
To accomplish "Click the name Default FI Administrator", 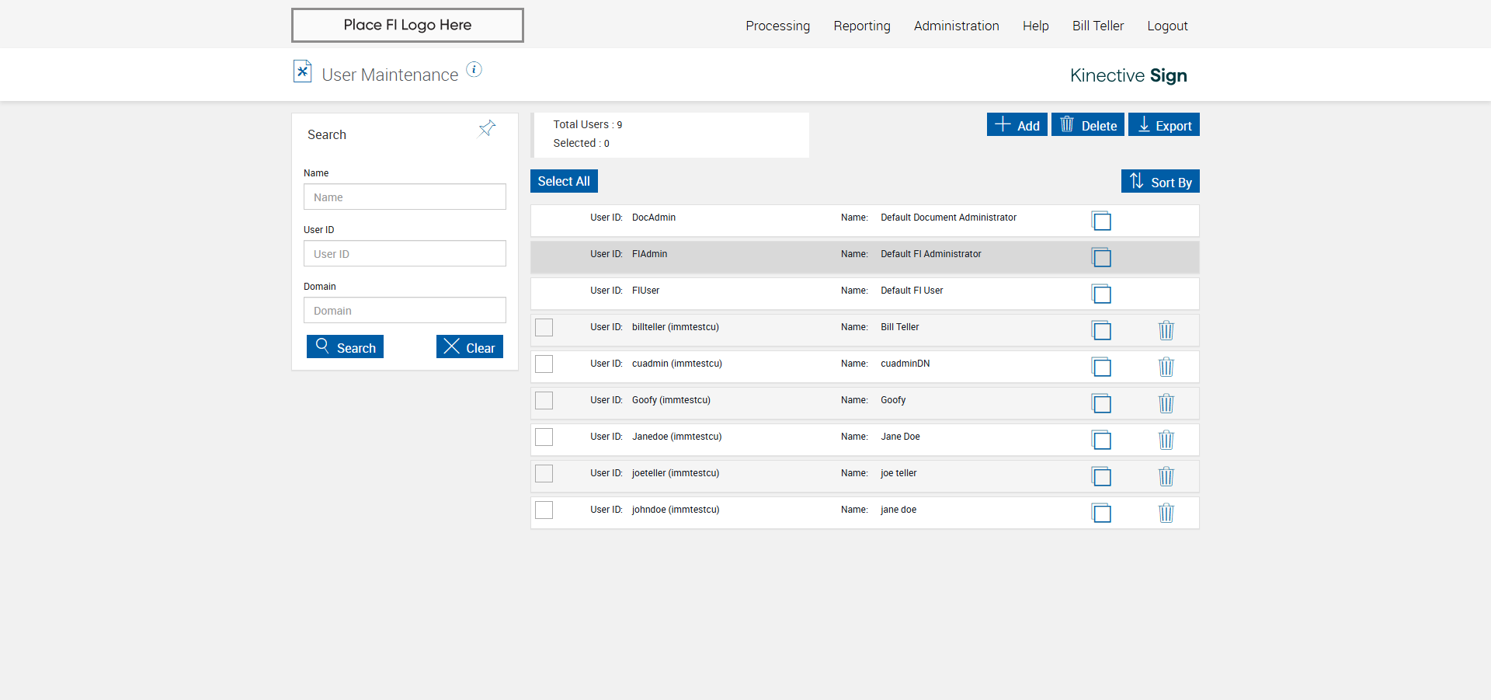I will pos(931,254).
